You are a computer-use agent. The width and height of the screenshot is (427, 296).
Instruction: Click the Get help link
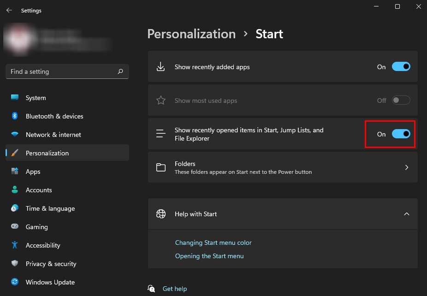(175, 289)
